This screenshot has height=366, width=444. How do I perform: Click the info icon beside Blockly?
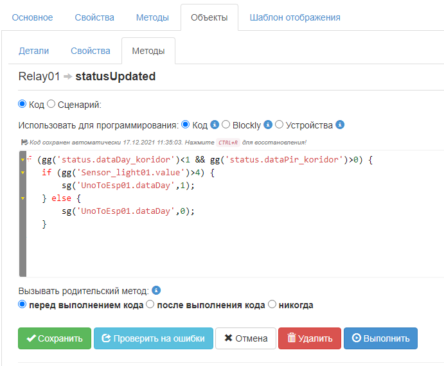pos(269,125)
